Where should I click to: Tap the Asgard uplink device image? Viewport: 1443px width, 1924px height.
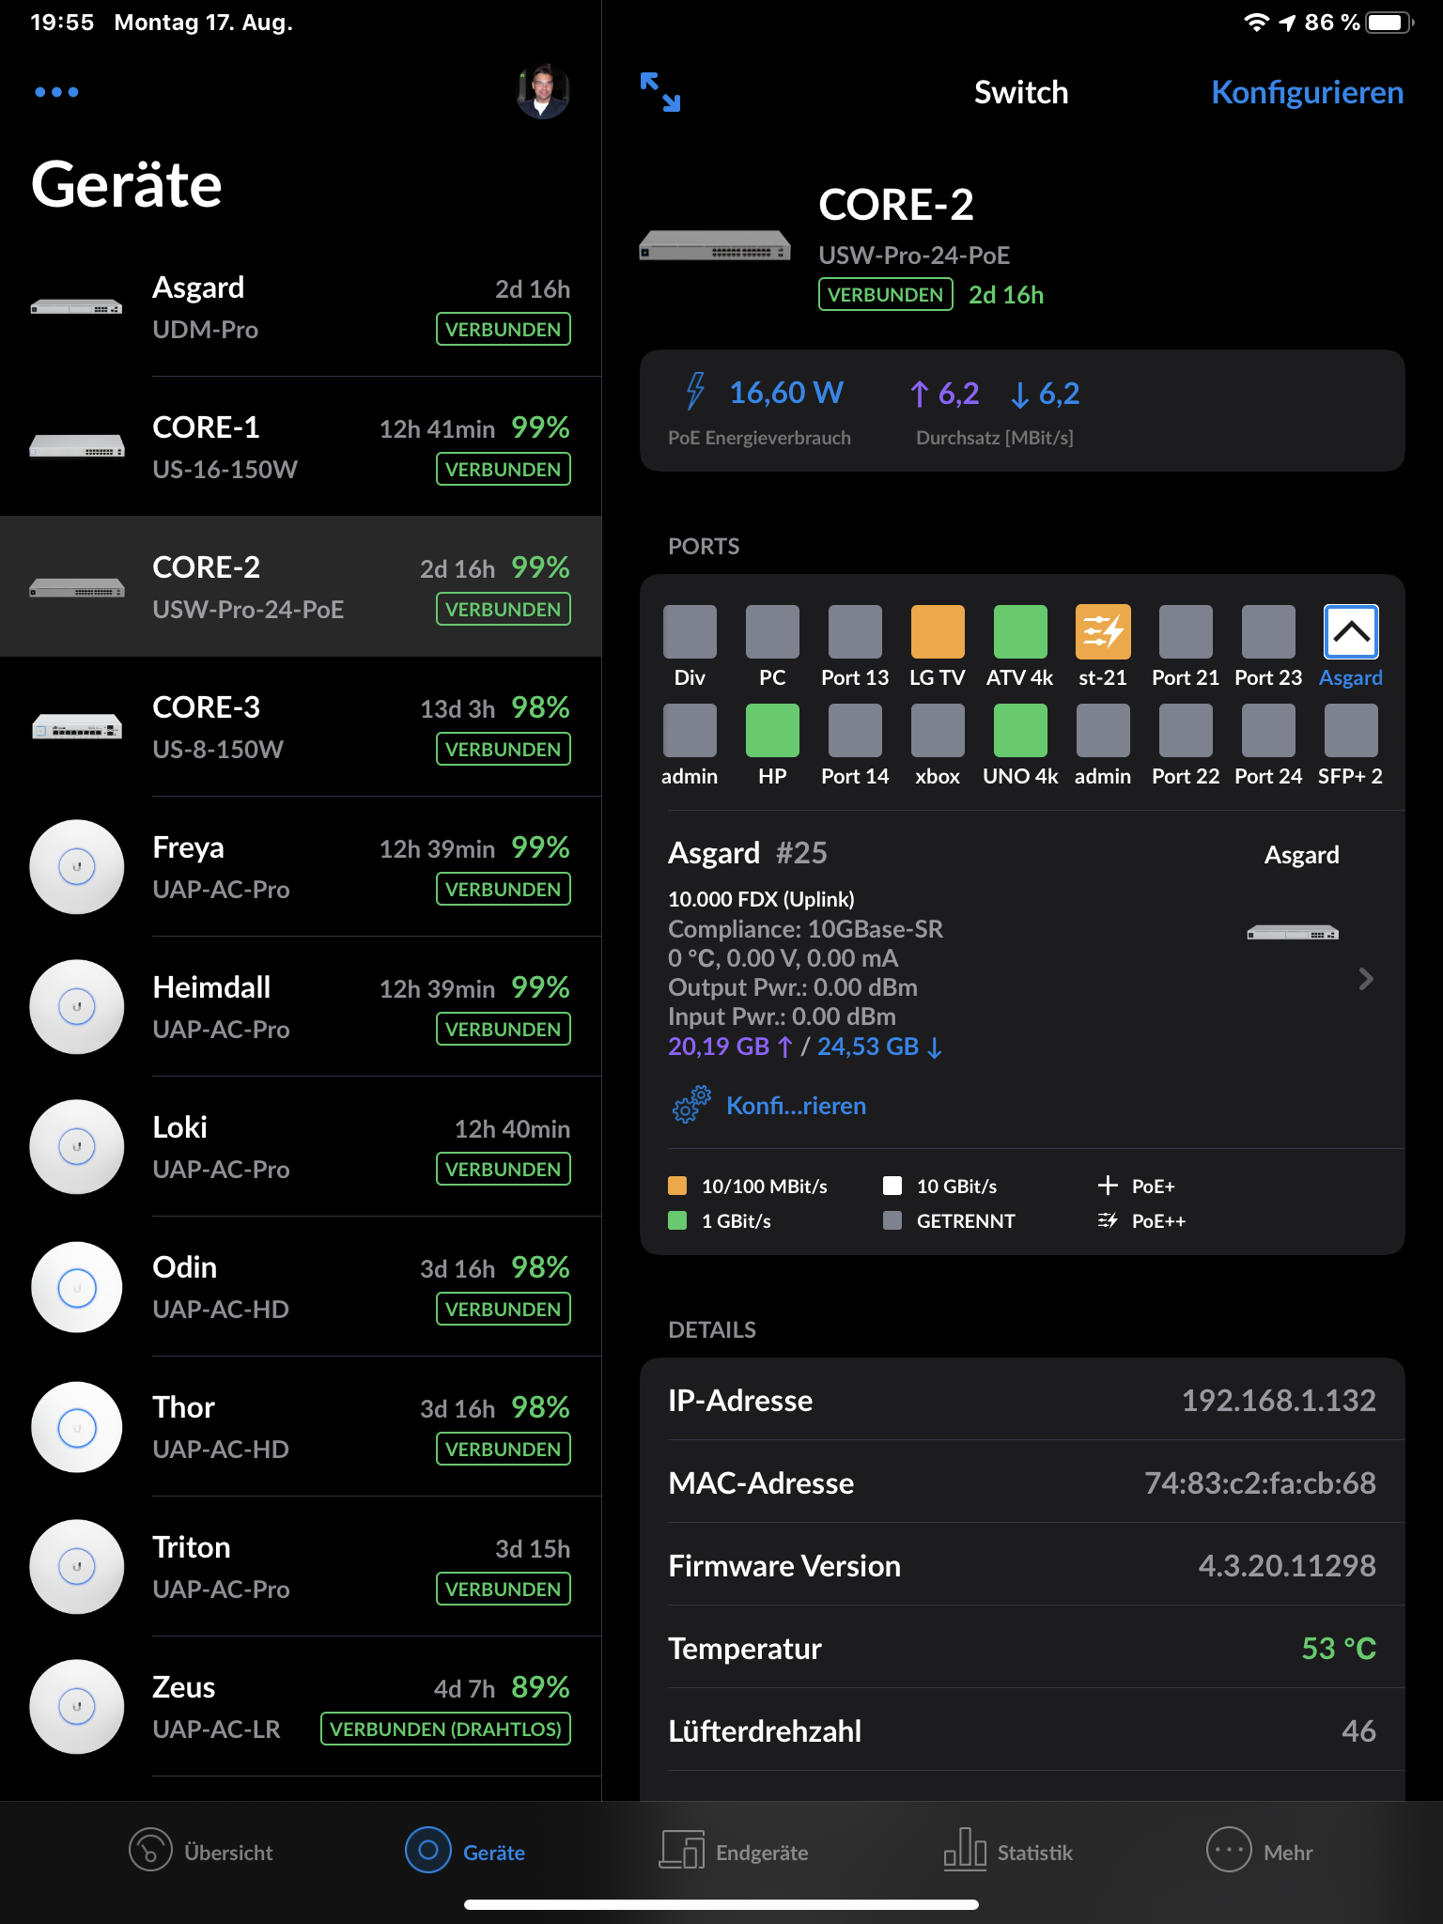pyautogui.click(x=1293, y=933)
